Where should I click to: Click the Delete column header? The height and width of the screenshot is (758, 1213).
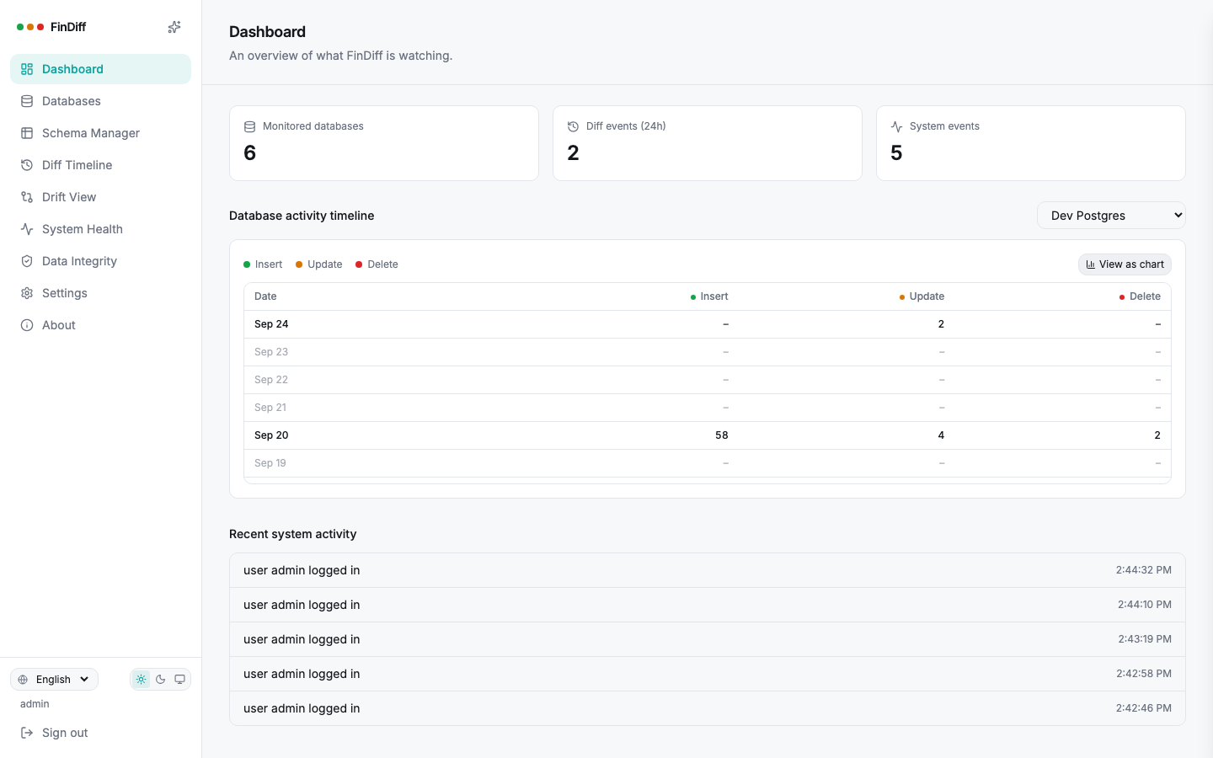pos(1140,296)
